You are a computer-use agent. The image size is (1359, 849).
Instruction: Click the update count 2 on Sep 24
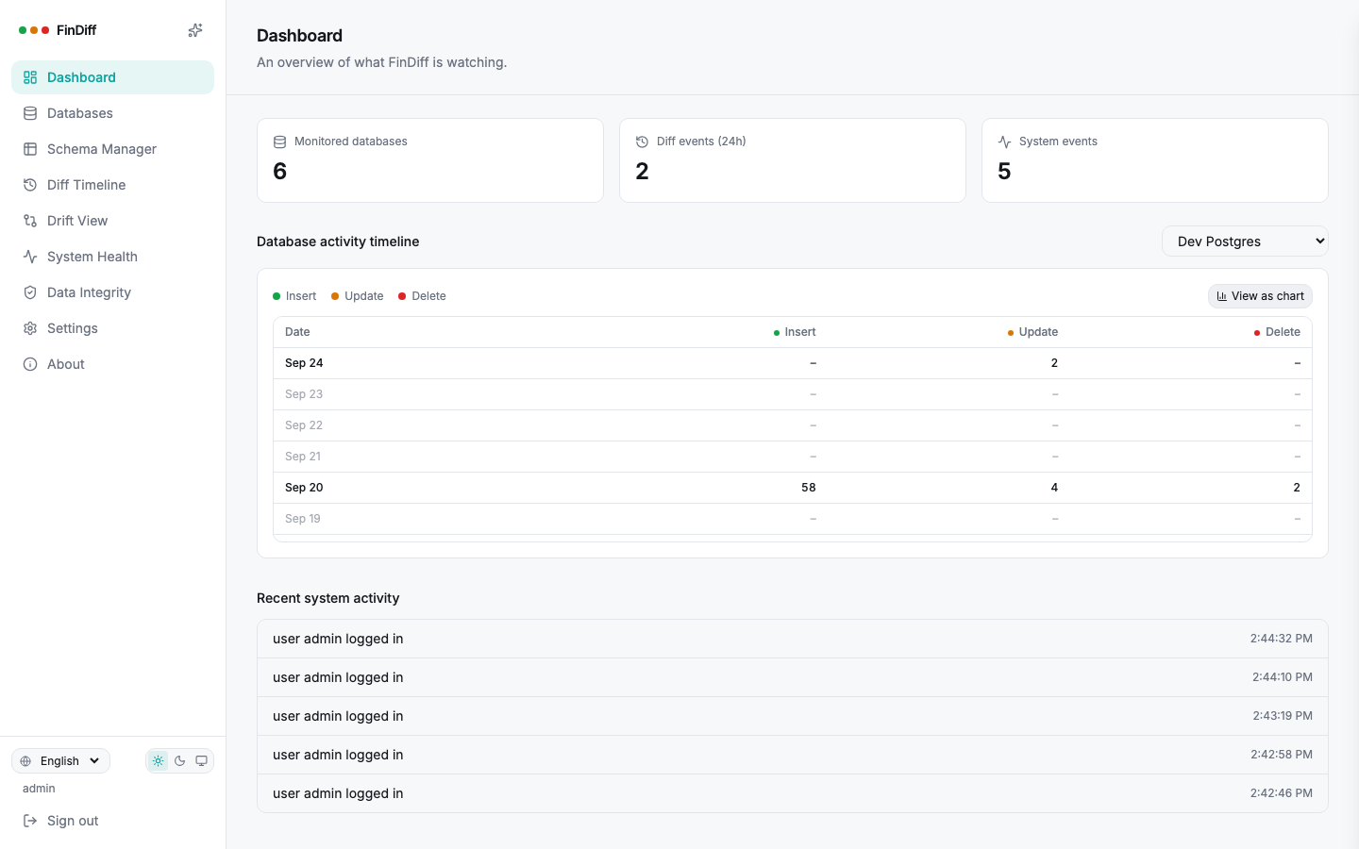pyautogui.click(x=1054, y=363)
